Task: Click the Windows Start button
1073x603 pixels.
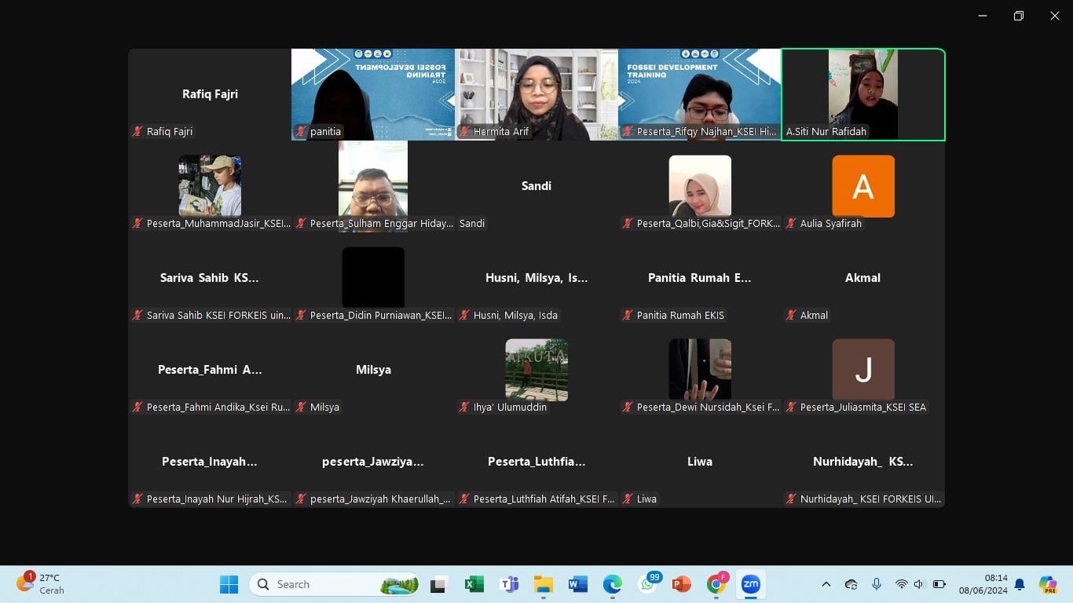Action: click(x=229, y=584)
